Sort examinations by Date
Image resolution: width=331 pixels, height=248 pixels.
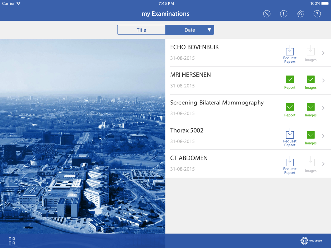[x=190, y=30]
